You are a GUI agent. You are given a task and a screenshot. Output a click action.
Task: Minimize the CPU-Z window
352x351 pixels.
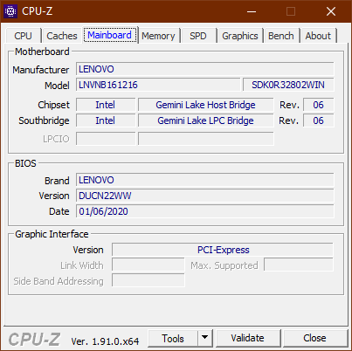point(252,11)
